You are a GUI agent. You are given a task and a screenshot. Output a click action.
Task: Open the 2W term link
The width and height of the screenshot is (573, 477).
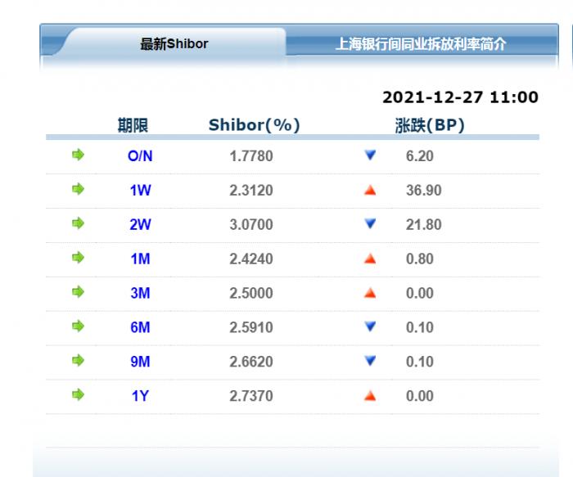(140, 224)
